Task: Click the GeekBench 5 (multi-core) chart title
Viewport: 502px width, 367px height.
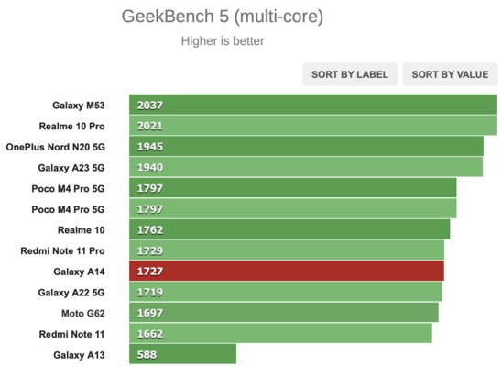Action: [x=223, y=16]
